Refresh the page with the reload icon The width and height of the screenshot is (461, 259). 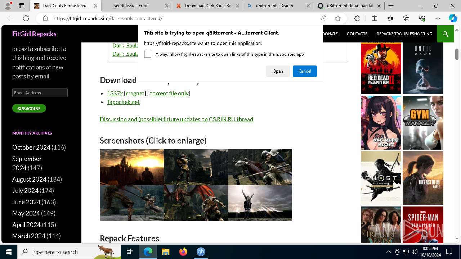point(26,18)
